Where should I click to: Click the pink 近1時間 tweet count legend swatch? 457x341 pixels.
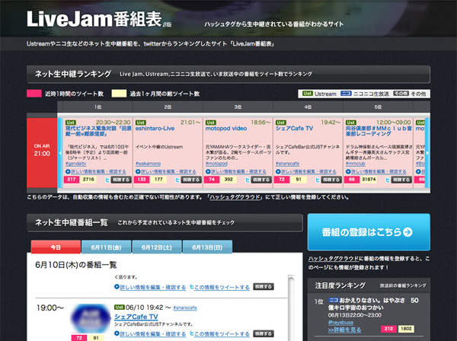(33, 94)
